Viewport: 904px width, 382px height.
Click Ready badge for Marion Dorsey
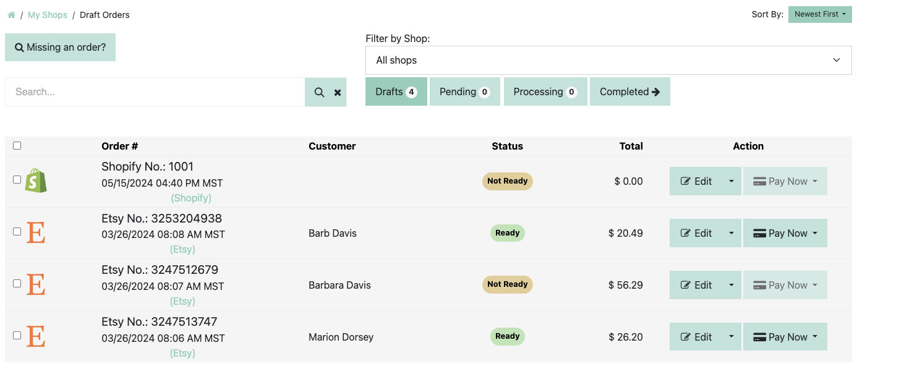coord(507,336)
